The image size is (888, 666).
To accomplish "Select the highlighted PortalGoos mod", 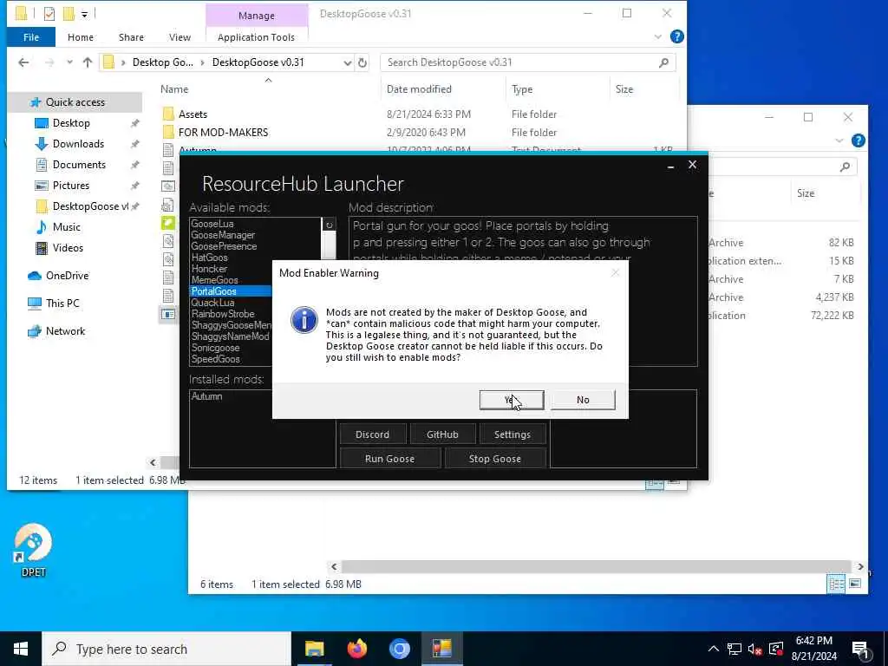I will tap(231, 291).
